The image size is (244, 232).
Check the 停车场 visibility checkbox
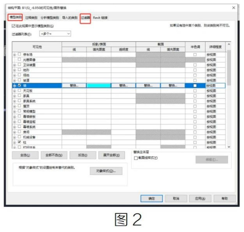tap(19, 54)
